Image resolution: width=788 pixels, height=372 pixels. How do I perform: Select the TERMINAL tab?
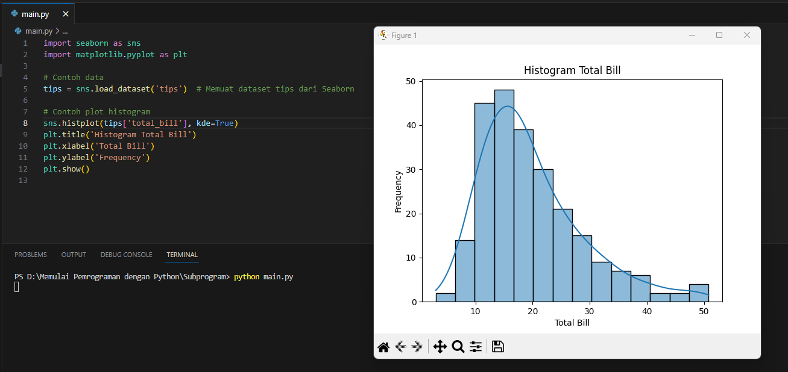(182, 255)
